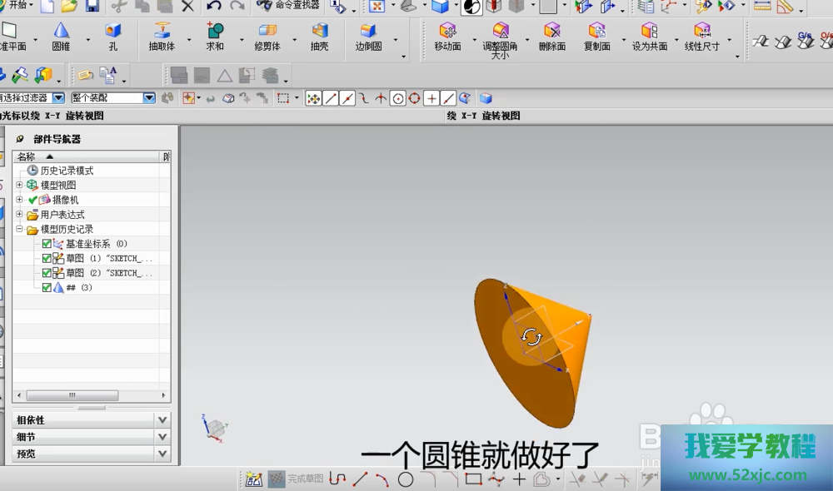Uncheck the 基准坐标系 (0) checkbox
The width and height of the screenshot is (833, 491).
pos(47,244)
